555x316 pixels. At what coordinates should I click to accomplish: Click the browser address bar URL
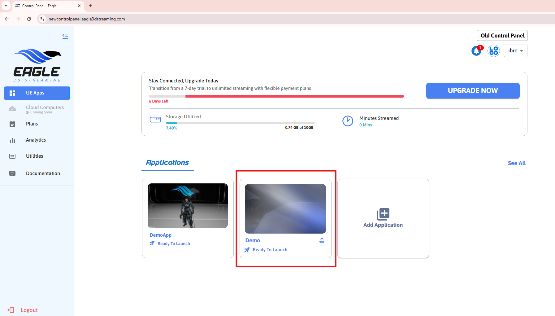coord(87,19)
